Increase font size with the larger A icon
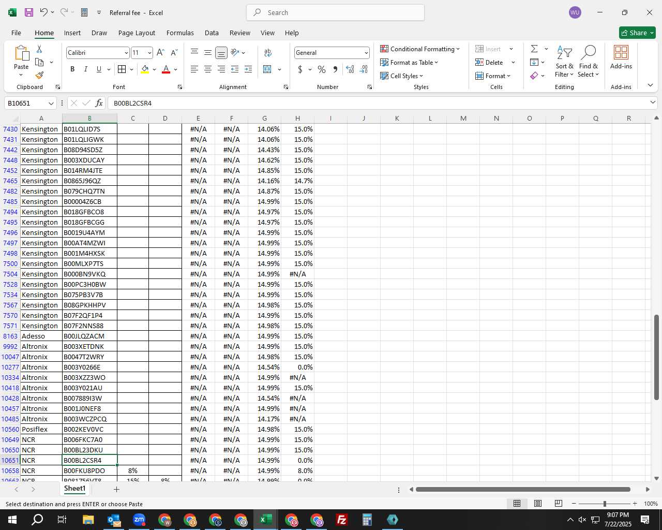 tap(160, 53)
